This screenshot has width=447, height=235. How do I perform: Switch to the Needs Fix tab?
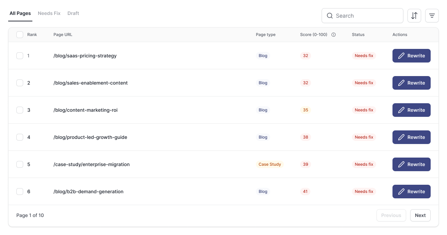(49, 13)
